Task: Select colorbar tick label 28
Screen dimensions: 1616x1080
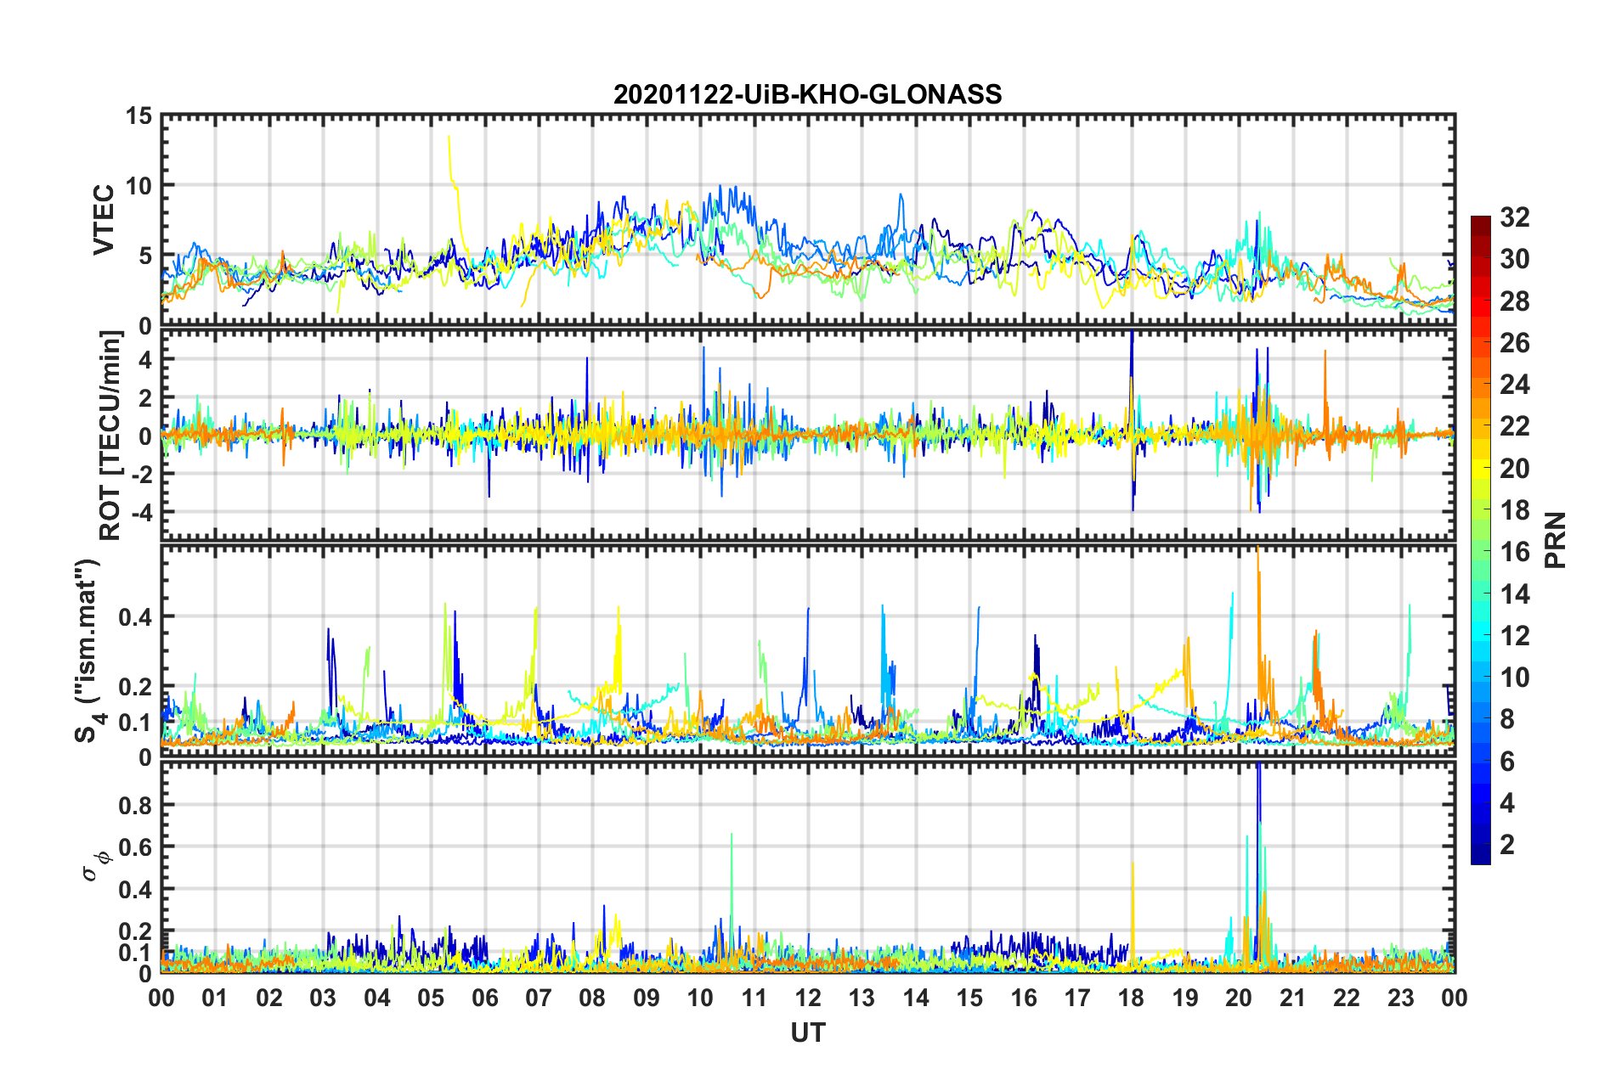Action: point(1514,301)
